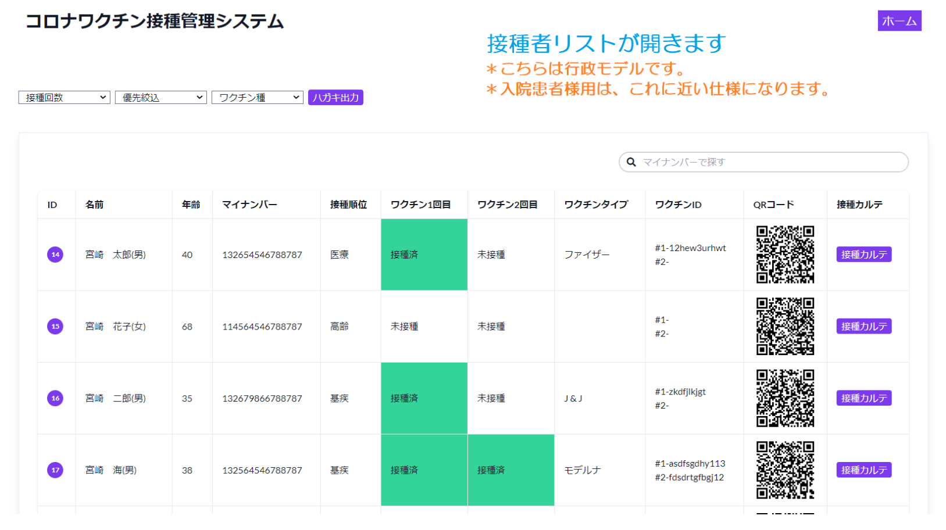Click the magnifier search icon
Screen dimensions: 946x530
(x=631, y=162)
